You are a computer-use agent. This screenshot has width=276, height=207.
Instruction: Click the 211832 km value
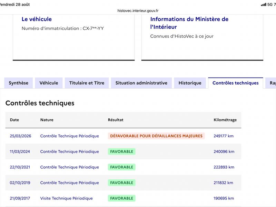coord(223,183)
